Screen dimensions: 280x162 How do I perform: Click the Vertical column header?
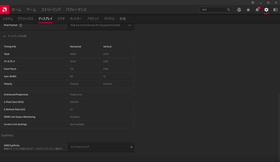pyautogui.click(x=107, y=46)
